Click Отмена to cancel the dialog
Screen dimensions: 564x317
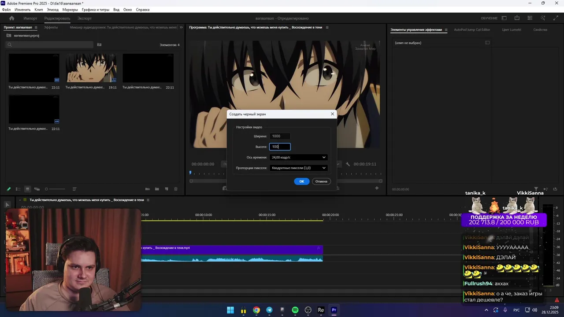click(321, 181)
